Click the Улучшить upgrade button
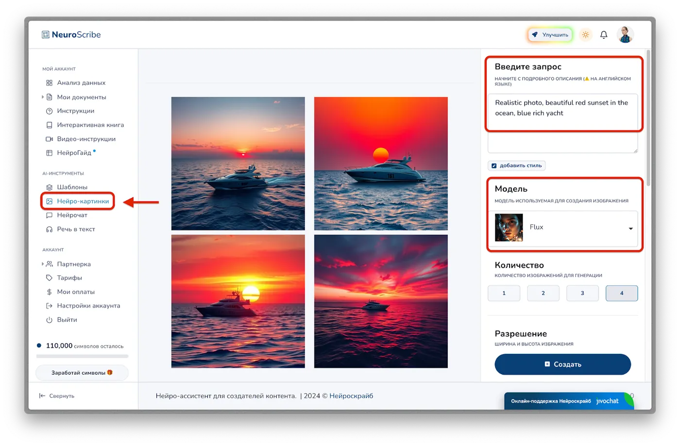680x446 pixels. pos(550,35)
